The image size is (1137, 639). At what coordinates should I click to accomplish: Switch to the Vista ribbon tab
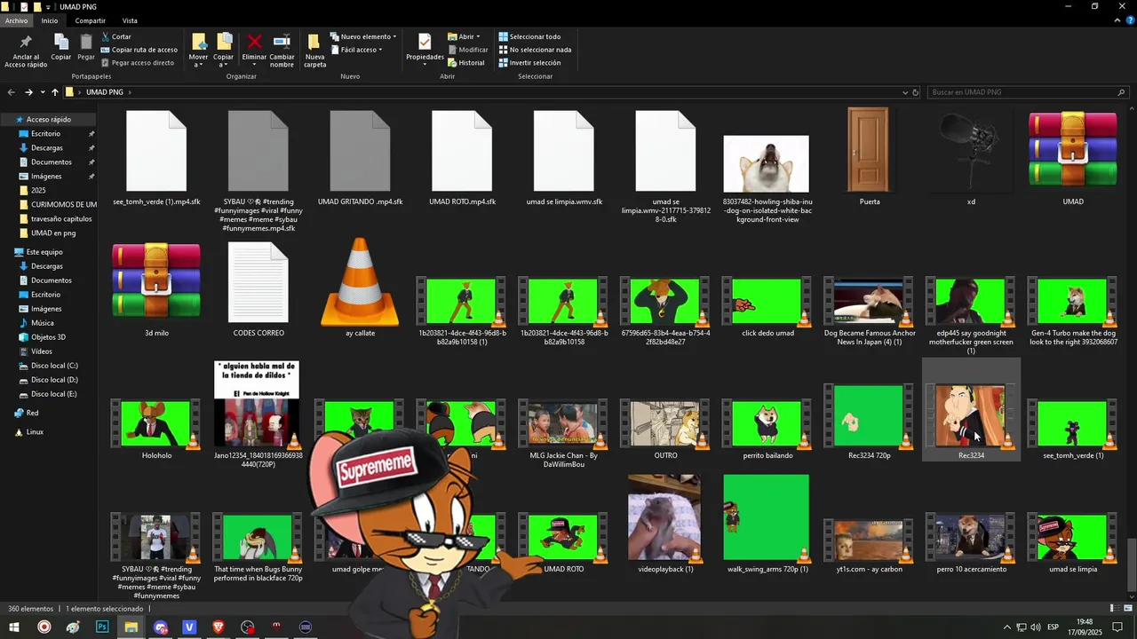point(130,20)
